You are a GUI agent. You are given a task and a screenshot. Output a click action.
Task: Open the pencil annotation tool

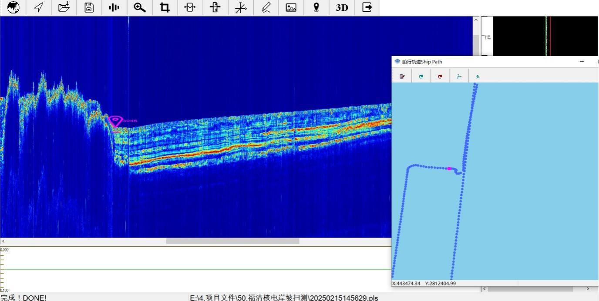click(266, 7)
